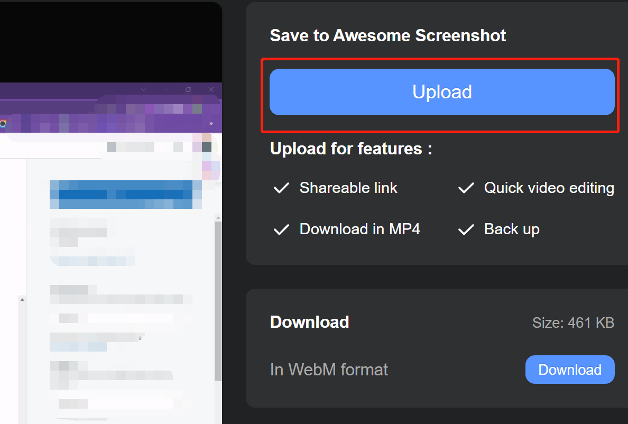Screen dimensions: 628x424
Task: Click the checkmark icon beside Quick video editing
Action: pos(466,188)
